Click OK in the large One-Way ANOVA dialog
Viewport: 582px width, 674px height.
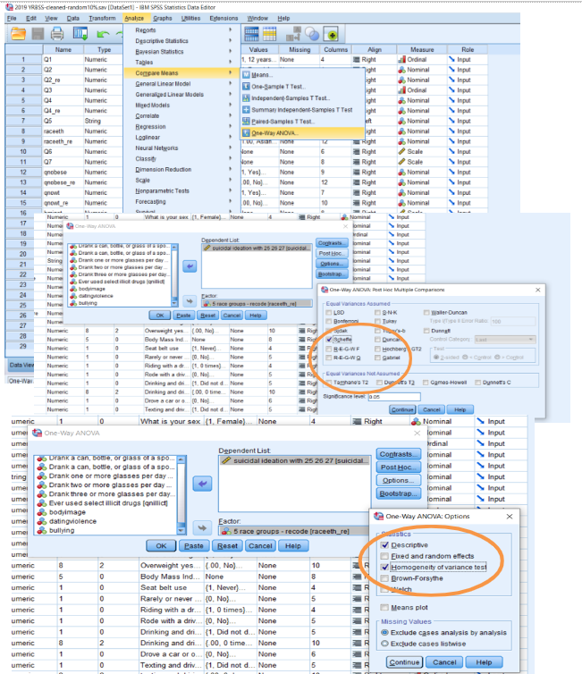tap(161, 546)
